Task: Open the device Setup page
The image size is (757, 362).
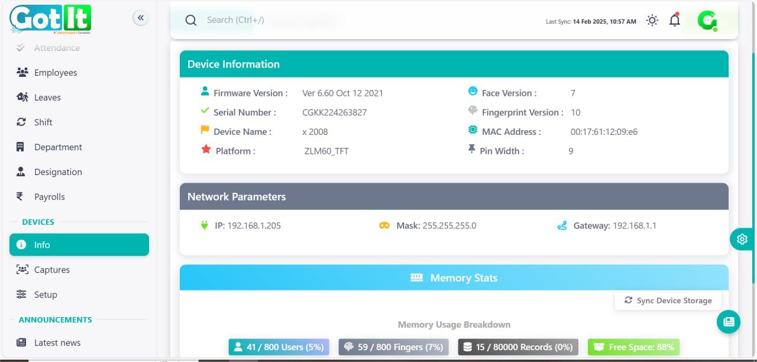Action: click(46, 295)
